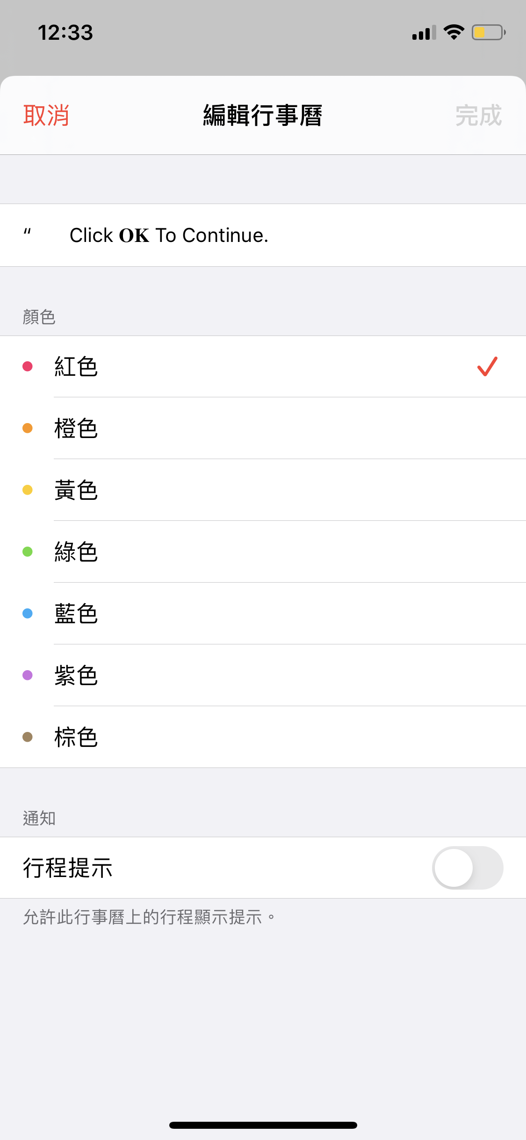
Task: Tap the home indicator bar
Action: tap(263, 1125)
